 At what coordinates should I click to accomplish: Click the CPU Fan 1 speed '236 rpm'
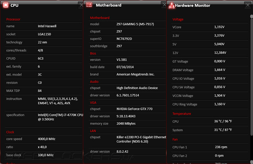click(221, 147)
